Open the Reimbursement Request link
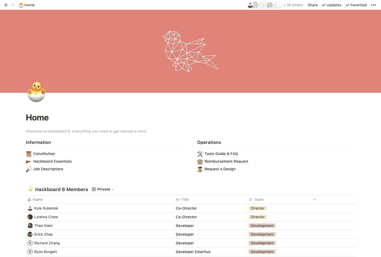This screenshot has width=381, height=257. point(226,161)
